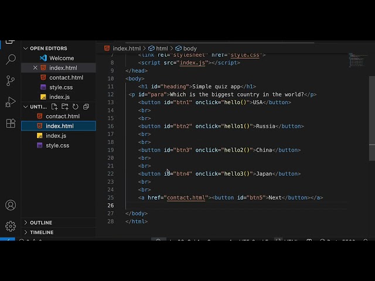Open the Run and Debug view

pyautogui.click(x=11, y=102)
